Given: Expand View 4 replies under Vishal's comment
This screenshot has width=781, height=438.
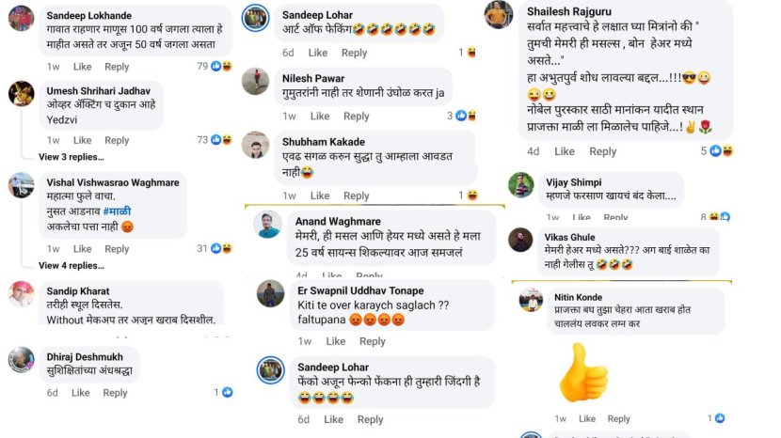Looking at the screenshot, I should pos(72,265).
